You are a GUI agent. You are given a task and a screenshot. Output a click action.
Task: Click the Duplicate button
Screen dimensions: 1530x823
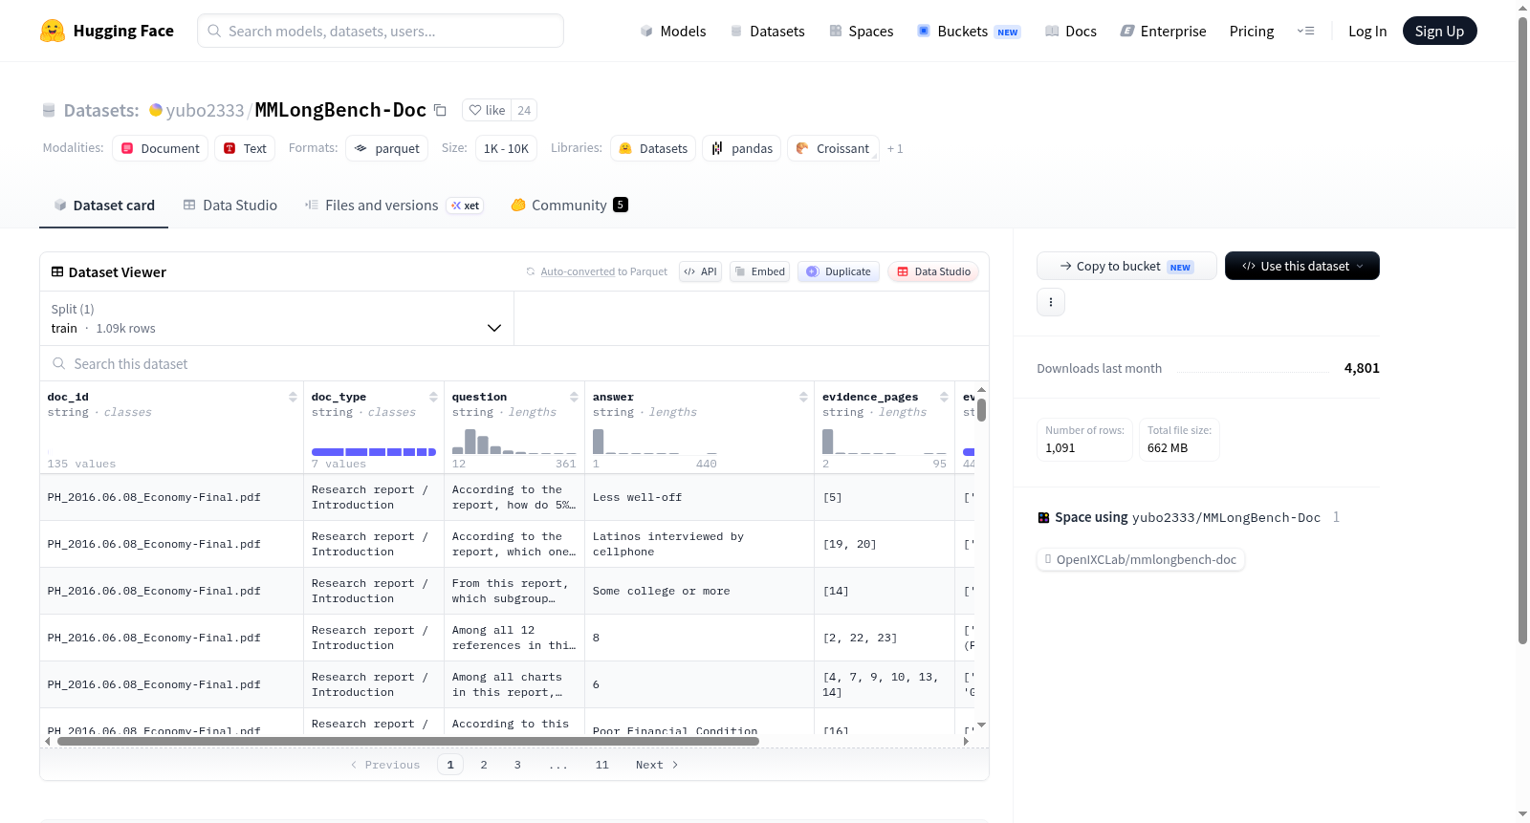coord(839,271)
